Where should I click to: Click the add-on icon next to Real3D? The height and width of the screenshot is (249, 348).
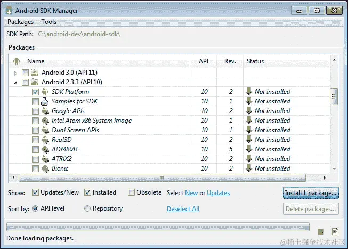pos(45,140)
